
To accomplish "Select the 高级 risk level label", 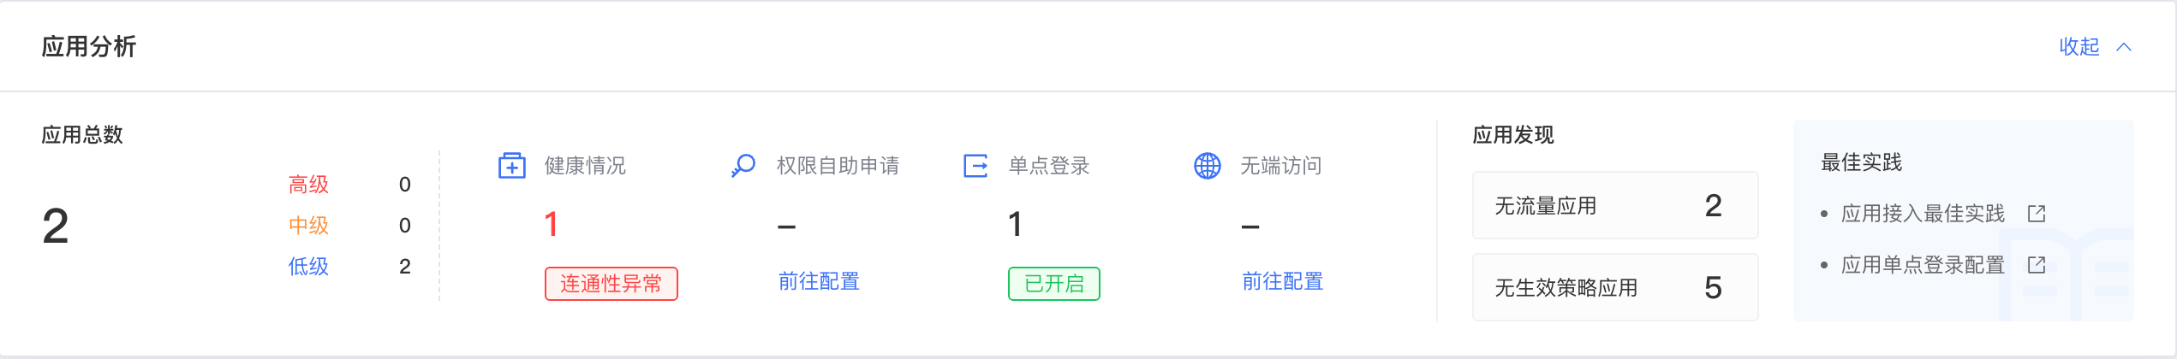I will [308, 185].
